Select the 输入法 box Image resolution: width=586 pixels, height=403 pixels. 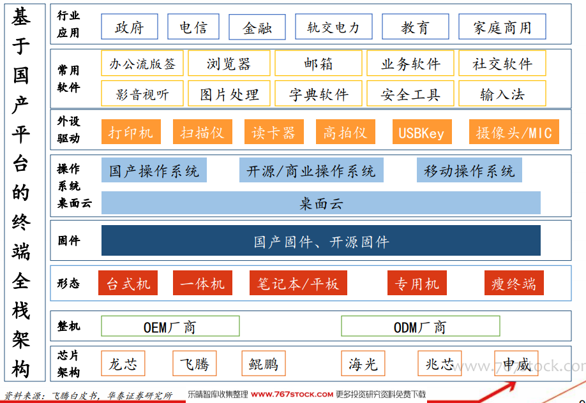(x=502, y=93)
